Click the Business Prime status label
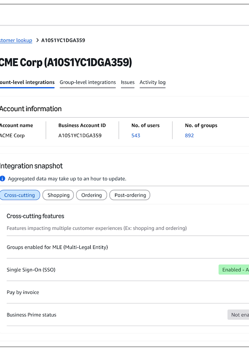249x349 pixels. pyautogui.click(x=31, y=315)
